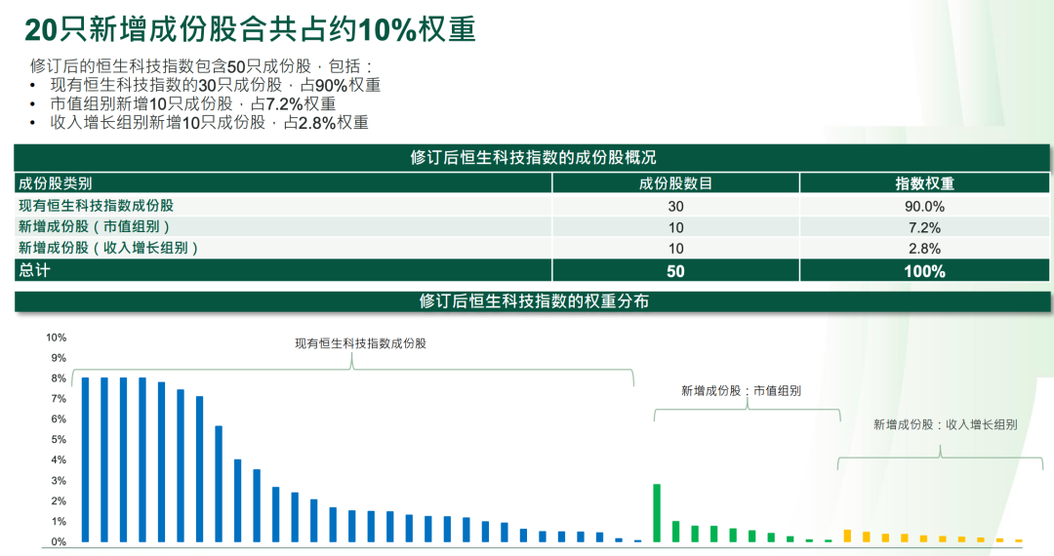Viewport: 1054px width, 556px height.
Task: Click chart label 新增成份股：收入增长组别
Action: [x=945, y=424]
